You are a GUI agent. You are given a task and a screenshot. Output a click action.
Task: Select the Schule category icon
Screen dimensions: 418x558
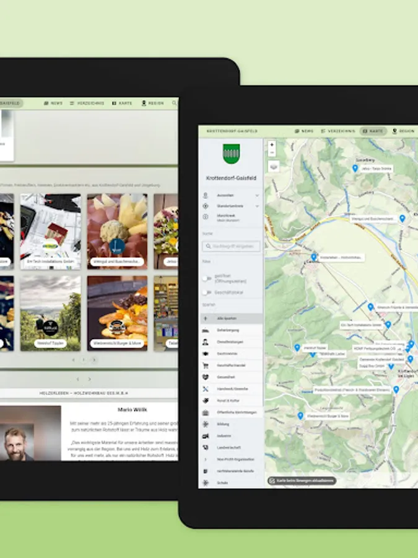(206, 483)
